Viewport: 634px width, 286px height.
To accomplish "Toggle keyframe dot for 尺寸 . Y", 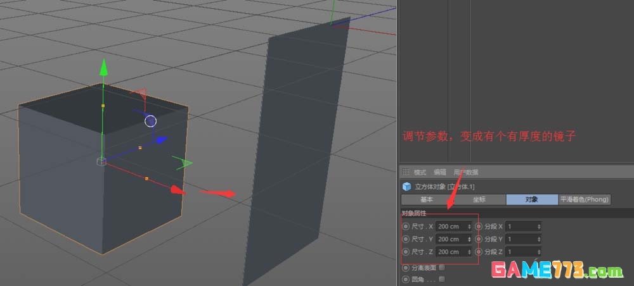I will tap(406, 239).
